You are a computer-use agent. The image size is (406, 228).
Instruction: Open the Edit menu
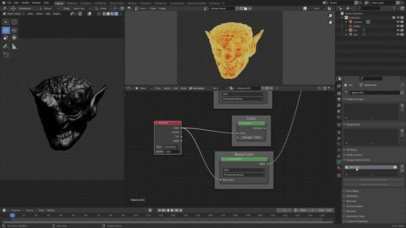pos(16,3)
